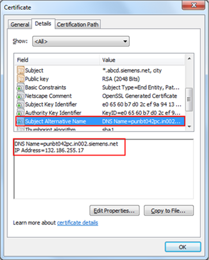Click the Authority Key Identifier icon

click(x=20, y=113)
